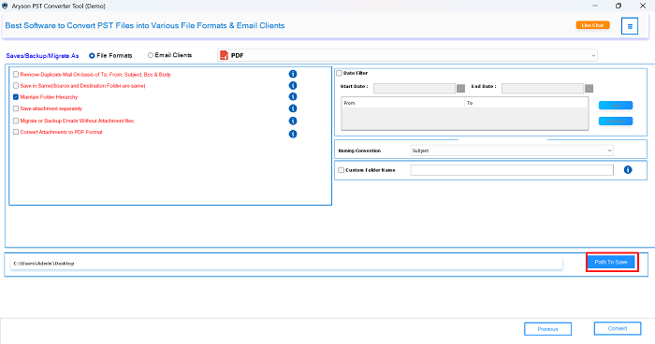Select the Email Clients radio button

point(151,55)
